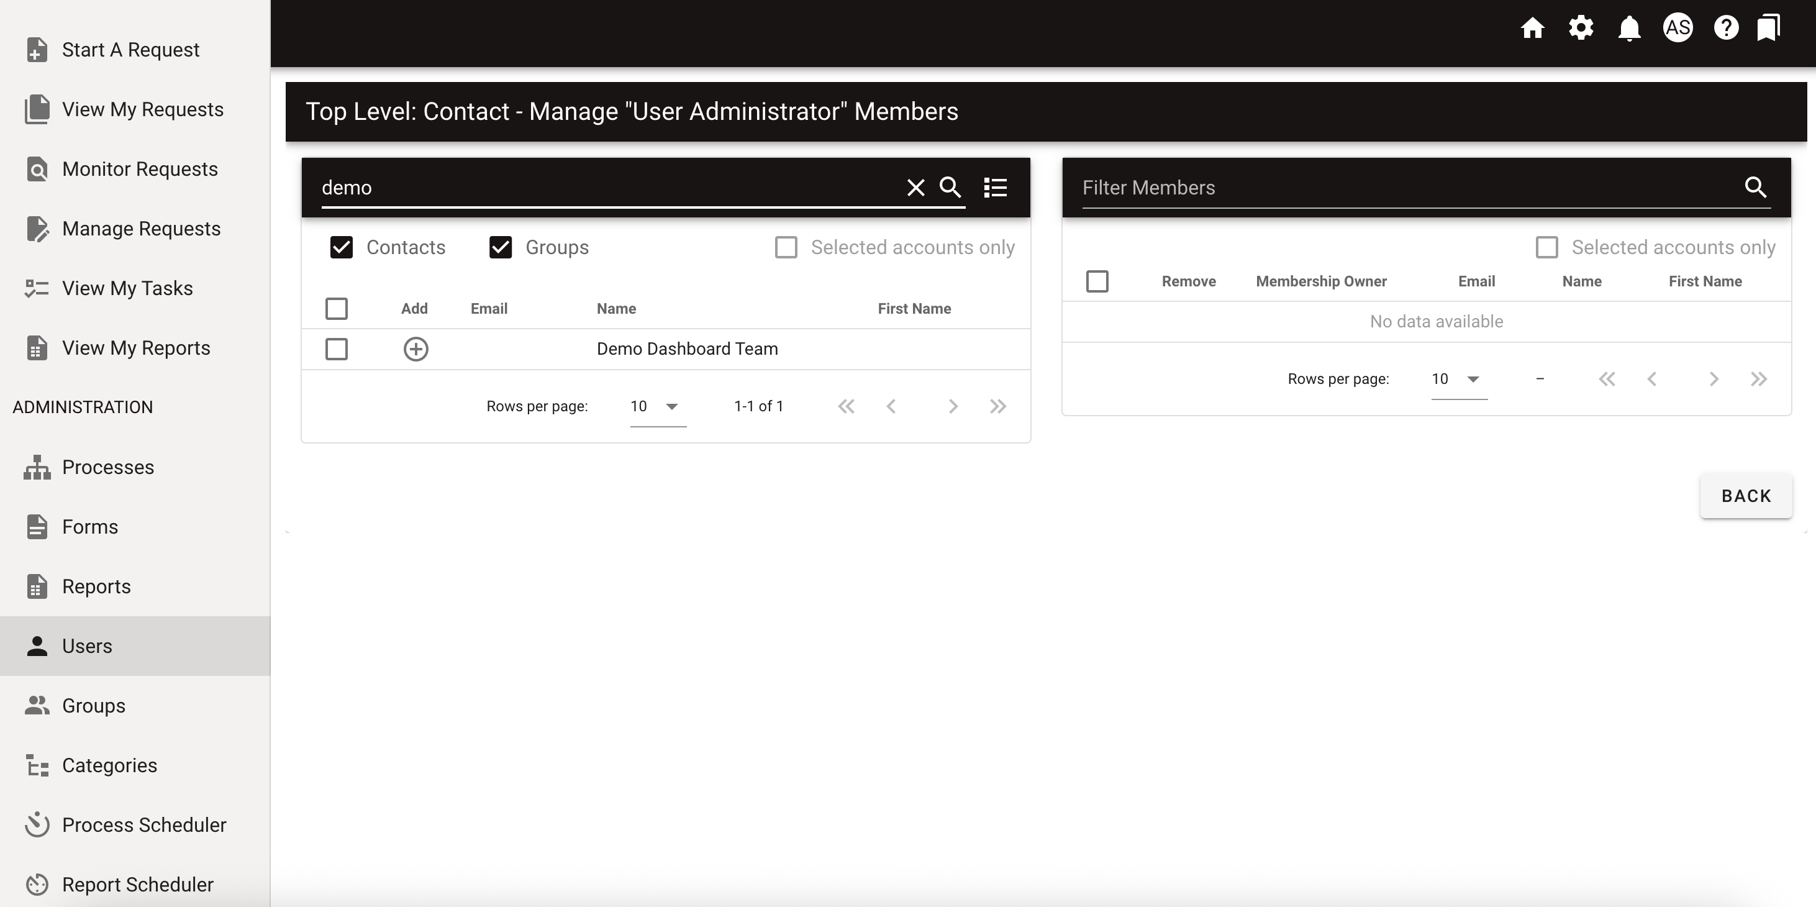Expand the Categories section in sidebar

coord(109,765)
